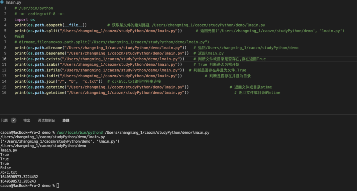Click the 'import os' statement on line 3
Screen dimensions: 361x191
(x=25, y=20)
